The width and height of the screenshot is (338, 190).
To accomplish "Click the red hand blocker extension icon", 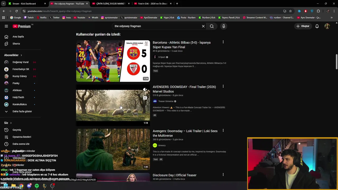I will coord(306,11).
